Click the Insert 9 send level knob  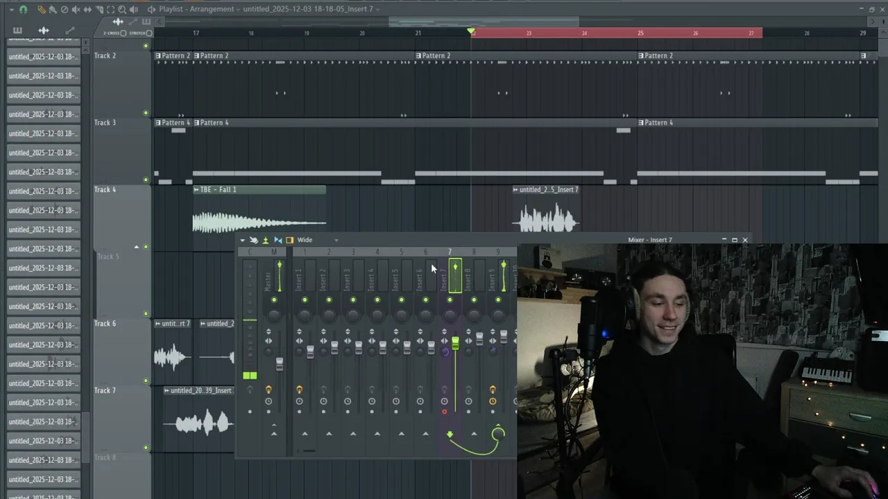coord(498,435)
